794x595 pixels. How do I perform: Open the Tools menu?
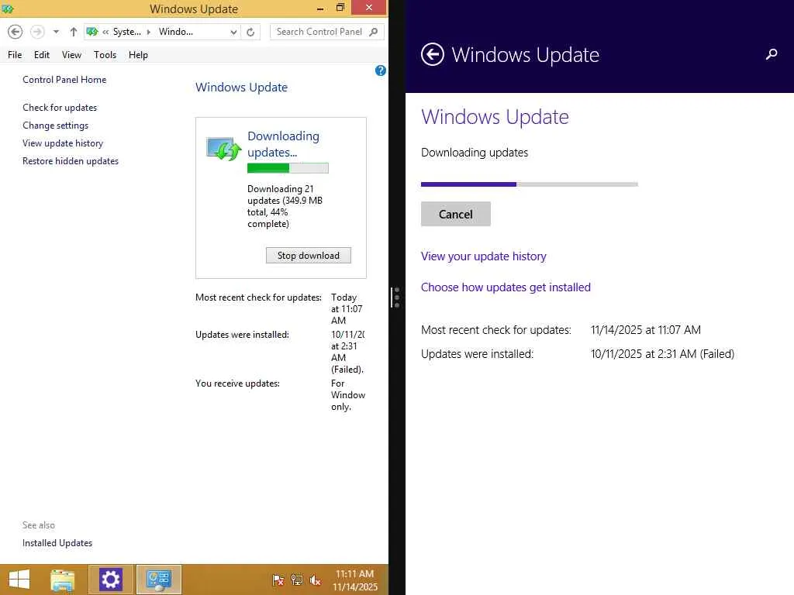coord(105,55)
